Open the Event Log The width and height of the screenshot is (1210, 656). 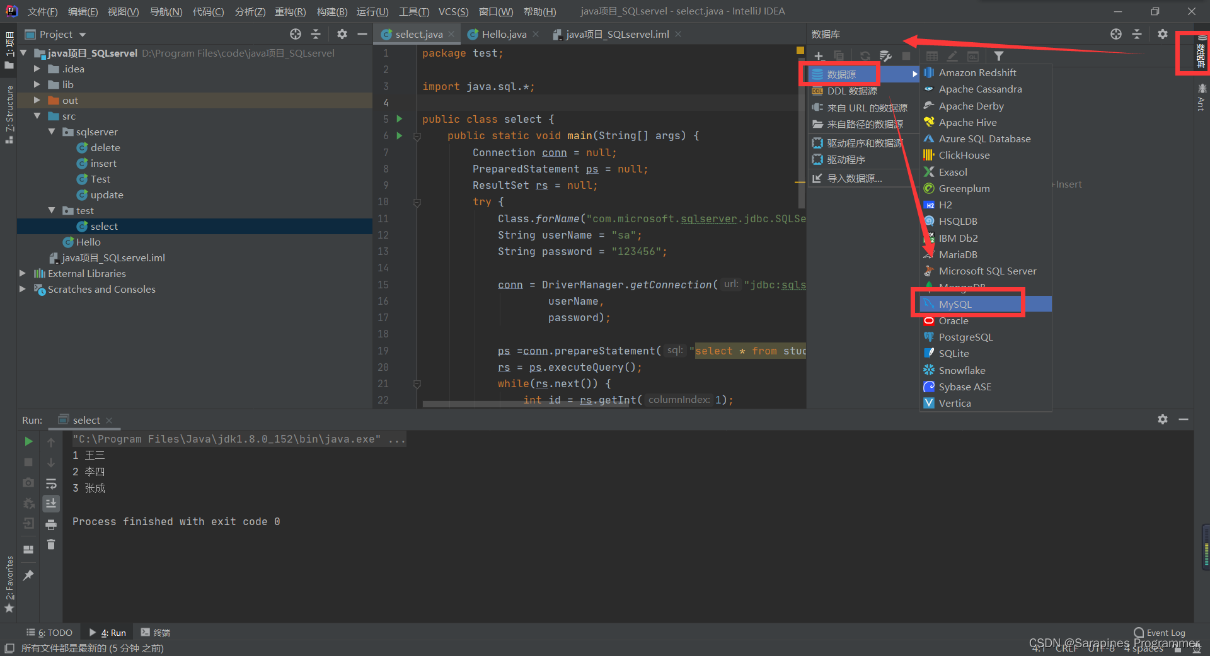(1159, 632)
